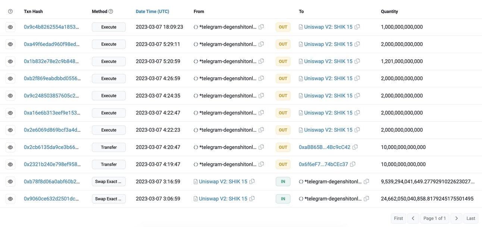This screenshot has height=227, width=482.
Task: Click the Quantity column header
Action: [389, 12]
